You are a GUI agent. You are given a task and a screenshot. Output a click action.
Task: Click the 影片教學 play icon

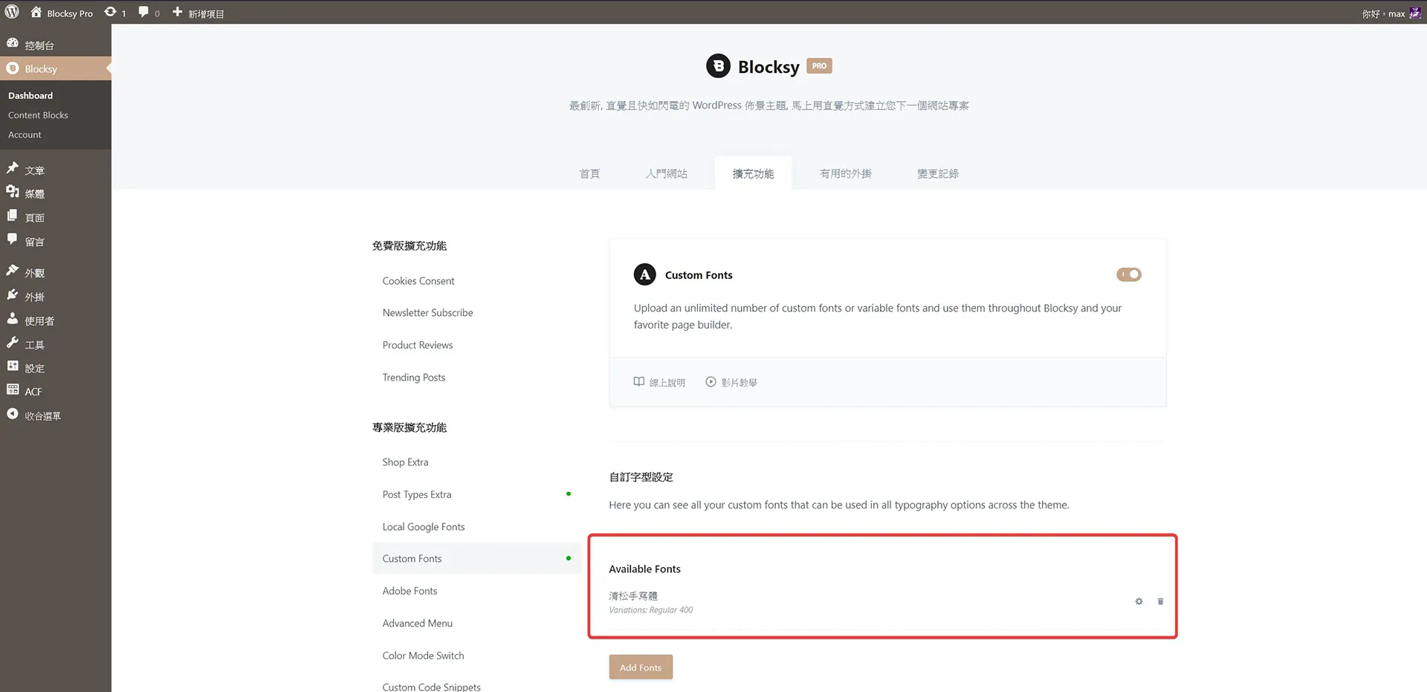point(711,382)
